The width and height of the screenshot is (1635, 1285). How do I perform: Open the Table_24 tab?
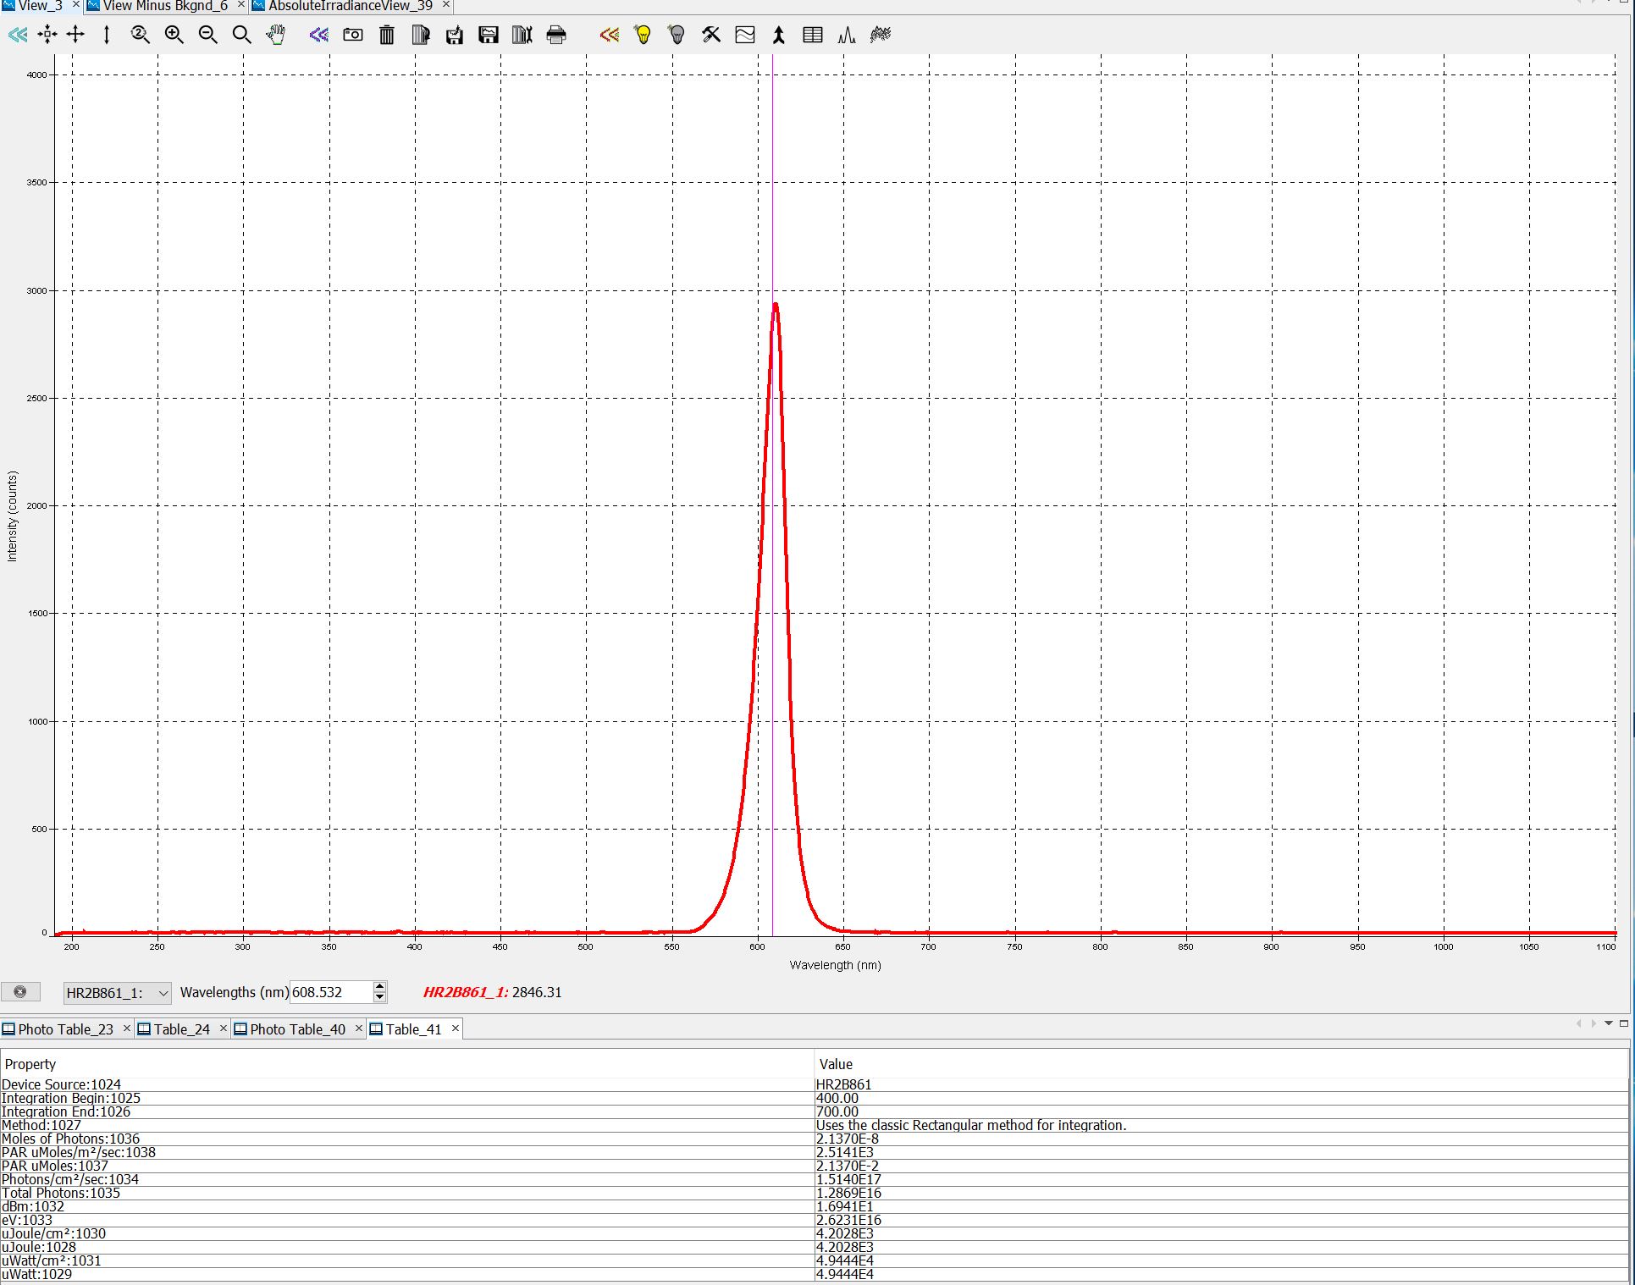[x=181, y=1029]
